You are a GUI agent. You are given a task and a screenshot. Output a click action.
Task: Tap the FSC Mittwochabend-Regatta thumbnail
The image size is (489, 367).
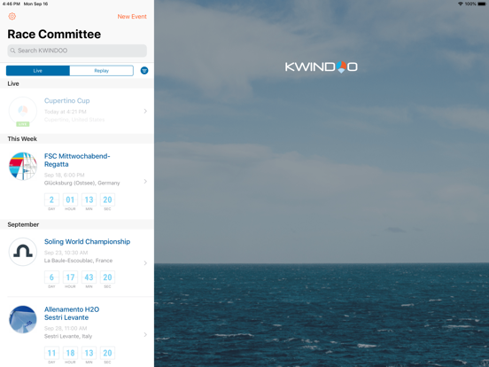(23, 166)
